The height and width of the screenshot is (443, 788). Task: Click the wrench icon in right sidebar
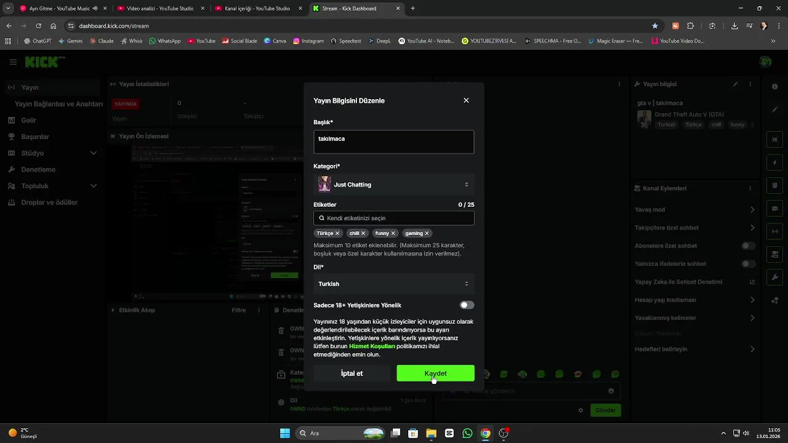pos(774,277)
